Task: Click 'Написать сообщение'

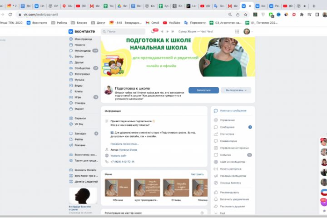Action: pyautogui.click(x=230, y=111)
